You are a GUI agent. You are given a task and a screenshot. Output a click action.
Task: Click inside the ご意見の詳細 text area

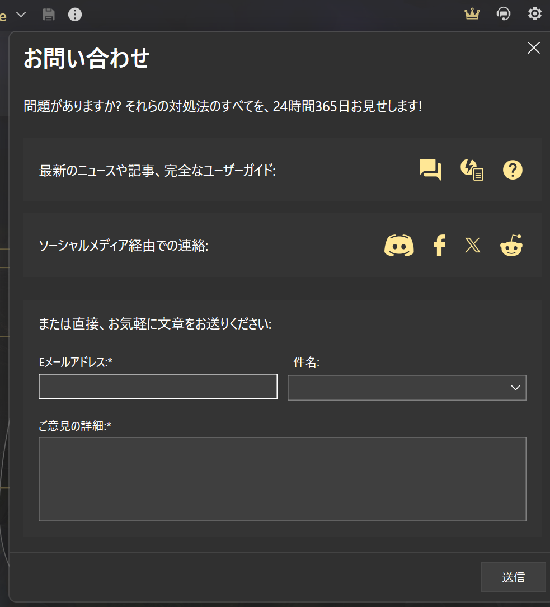coord(282,478)
